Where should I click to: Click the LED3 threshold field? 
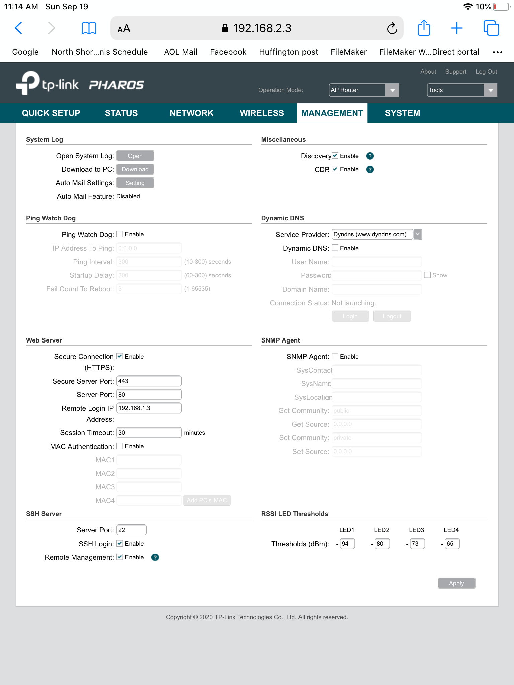pos(417,544)
